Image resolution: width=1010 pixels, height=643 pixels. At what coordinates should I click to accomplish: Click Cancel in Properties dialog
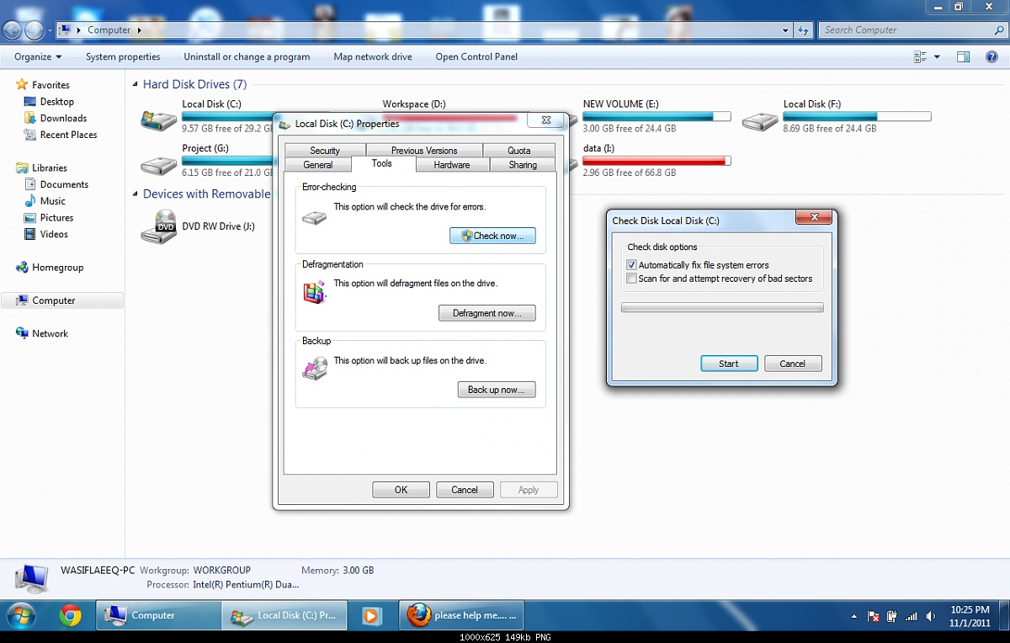click(465, 490)
